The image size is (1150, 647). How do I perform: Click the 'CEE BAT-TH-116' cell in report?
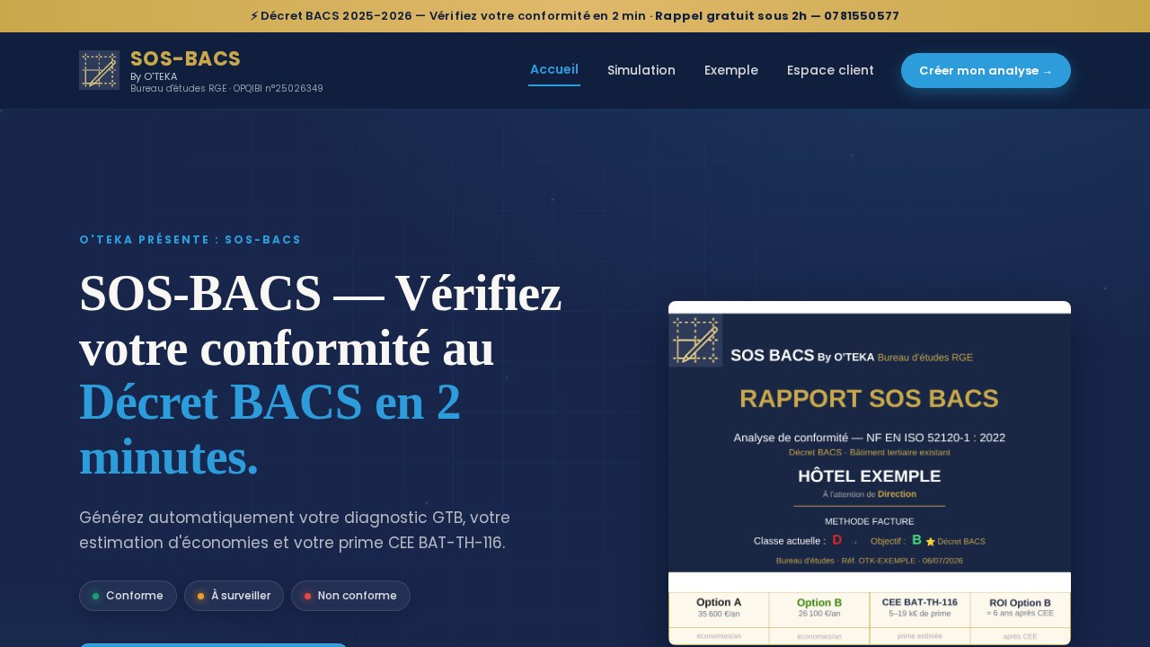click(920, 608)
